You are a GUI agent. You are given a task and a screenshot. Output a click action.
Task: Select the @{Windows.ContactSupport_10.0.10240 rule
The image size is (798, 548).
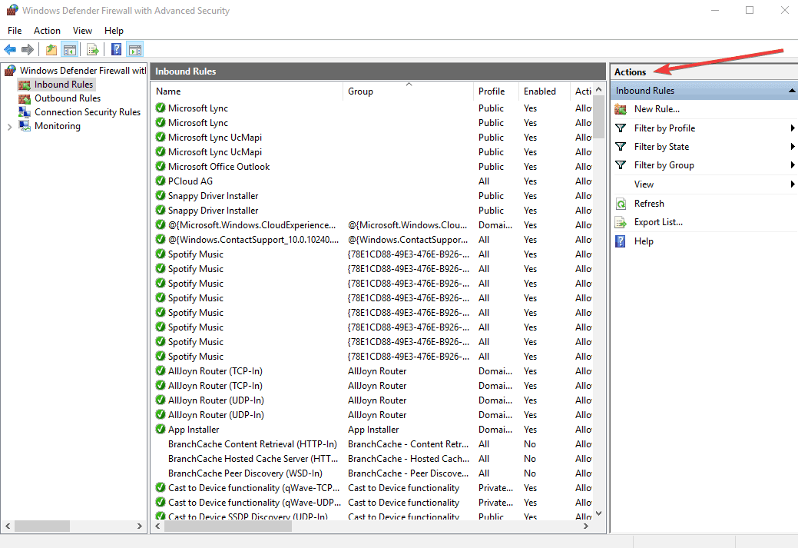click(x=253, y=239)
